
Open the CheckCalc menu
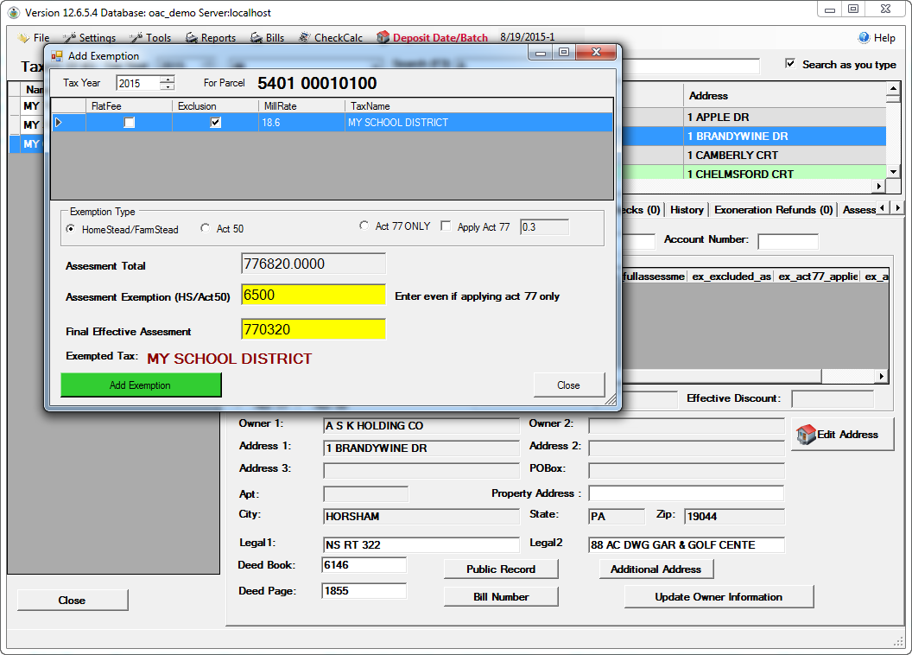[339, 38]
